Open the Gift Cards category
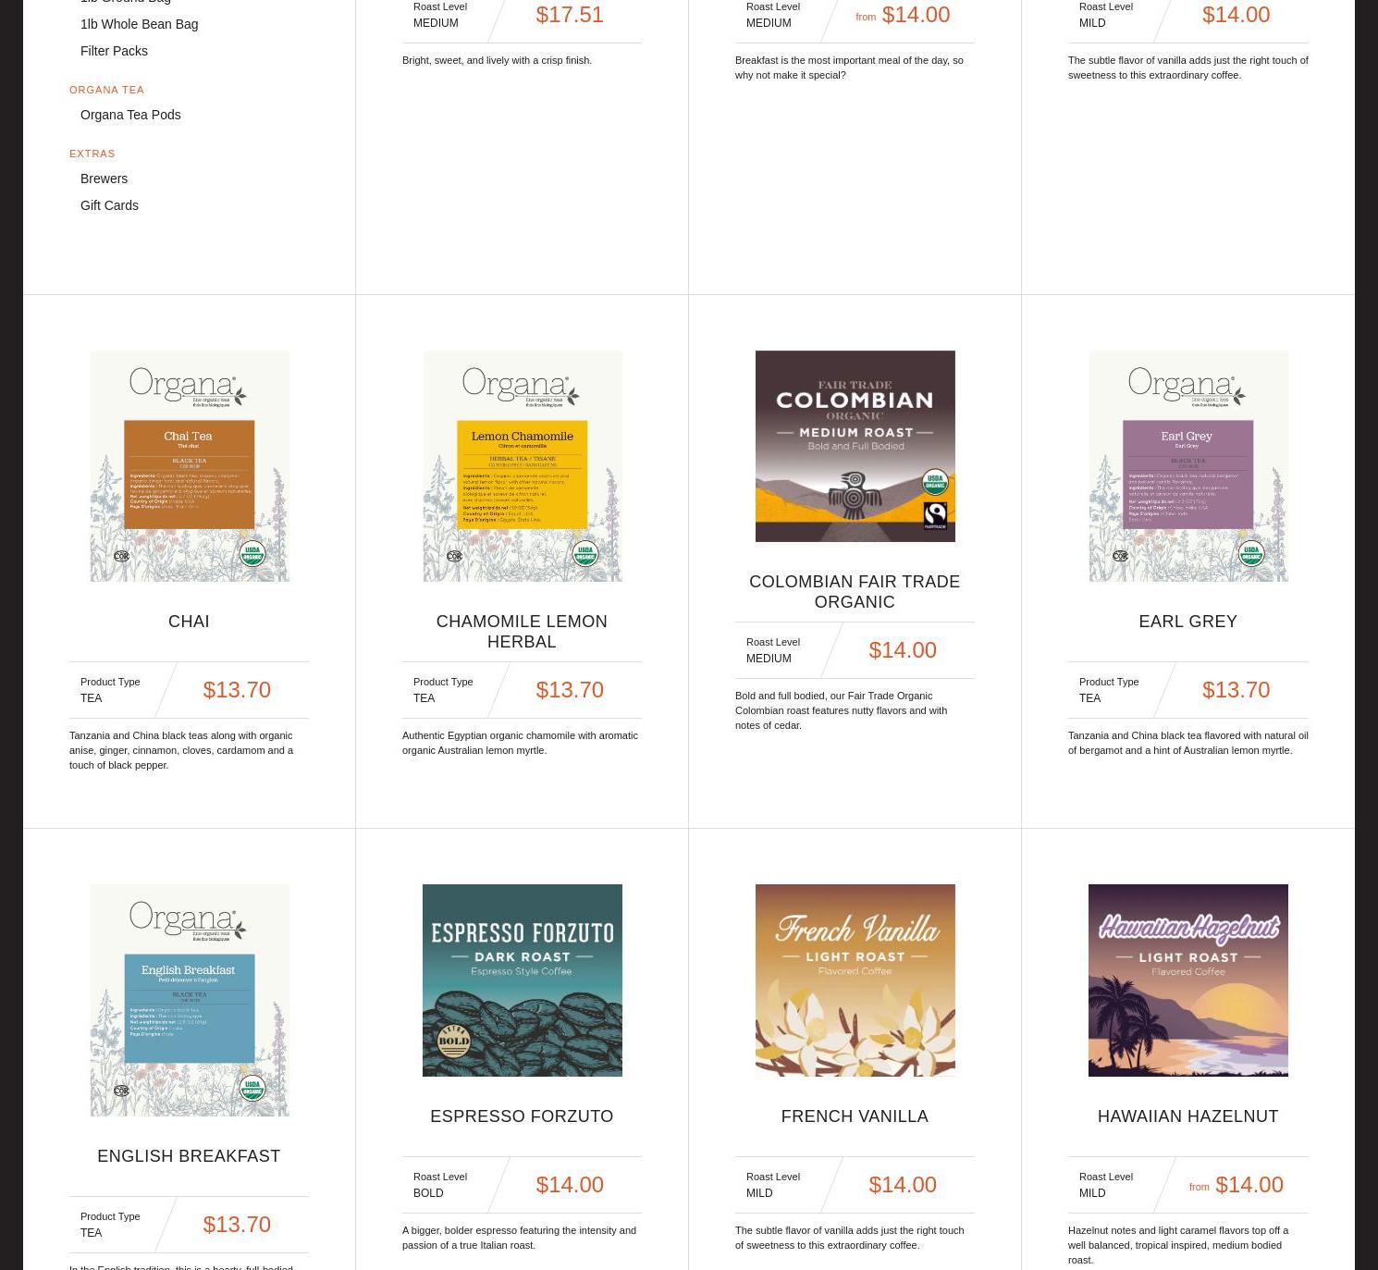This screenshot has width=1378, height=1270. pos(109,205)
